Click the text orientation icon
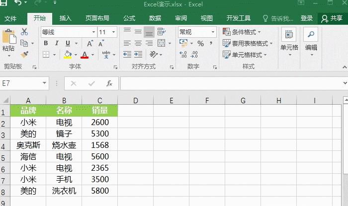 (x=154, y=55)
